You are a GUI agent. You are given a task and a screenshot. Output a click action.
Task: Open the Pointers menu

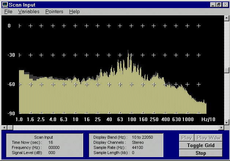click(54, 12)
